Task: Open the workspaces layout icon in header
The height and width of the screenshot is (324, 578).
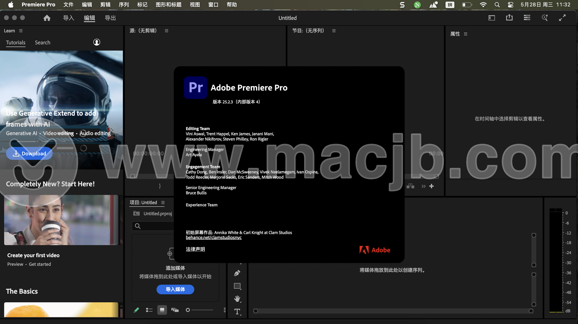Action: [x=492, y=18]
